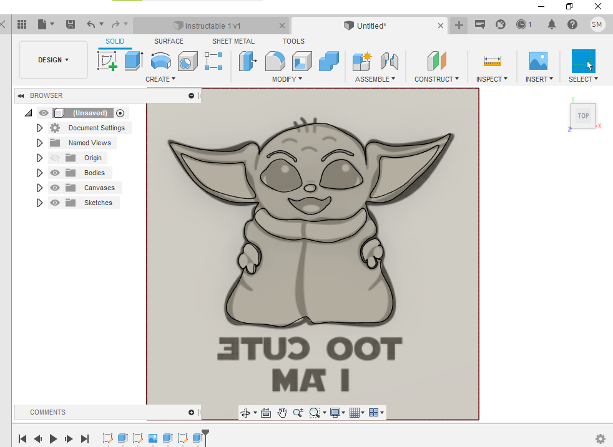Select the Create Sketch tool

107,61
